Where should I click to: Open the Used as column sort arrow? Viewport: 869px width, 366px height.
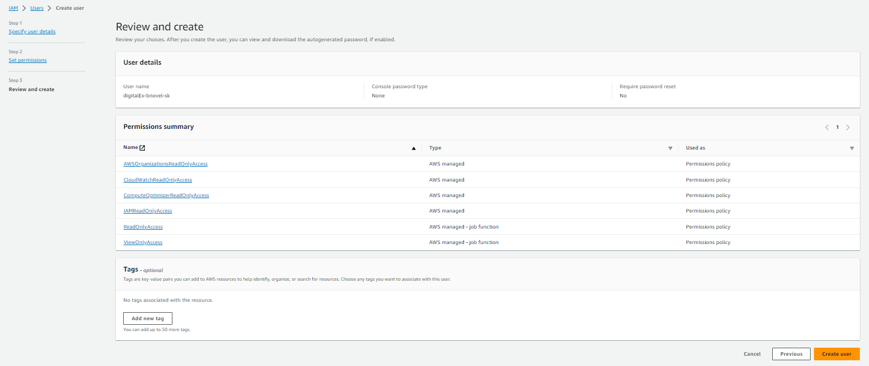pos(852,148)
